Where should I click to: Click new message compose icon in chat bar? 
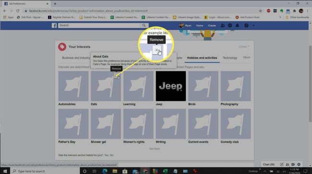tap(282, 164)
